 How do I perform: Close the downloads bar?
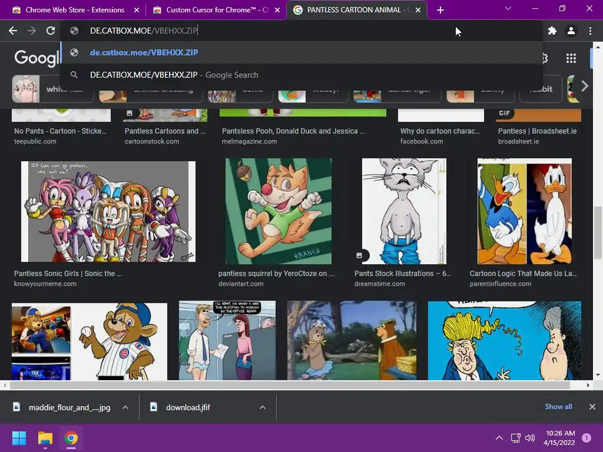click(592, 407)
